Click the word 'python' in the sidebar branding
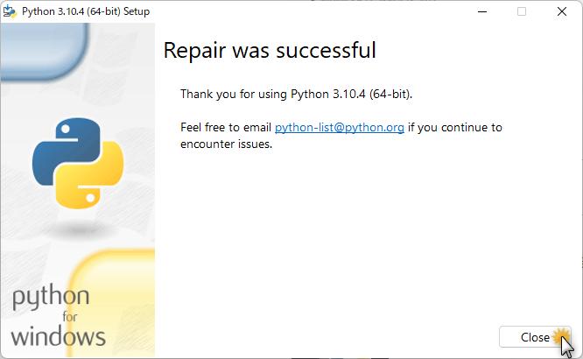The width and height of the screenshot is (583, 359). (x=51, y=298)
